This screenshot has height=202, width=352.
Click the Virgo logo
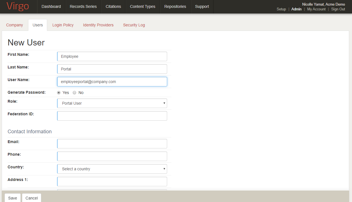(17, 7)
